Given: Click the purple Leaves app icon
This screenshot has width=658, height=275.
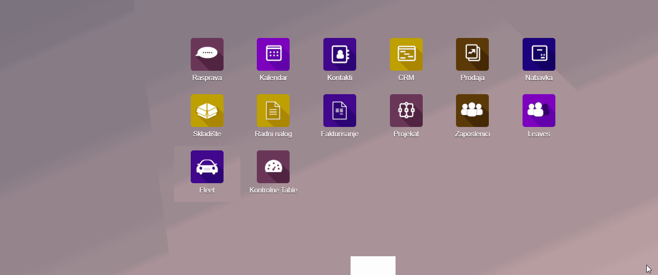Looking at the screenshot, I should [539, 111].
